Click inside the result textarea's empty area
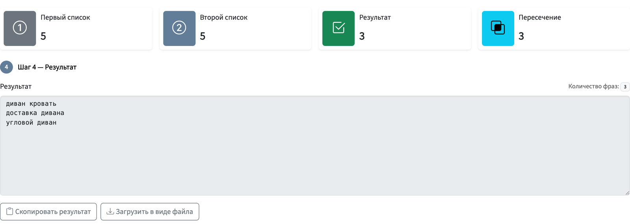This screenshot has height=224, width=630. click(x=315, y=161)
